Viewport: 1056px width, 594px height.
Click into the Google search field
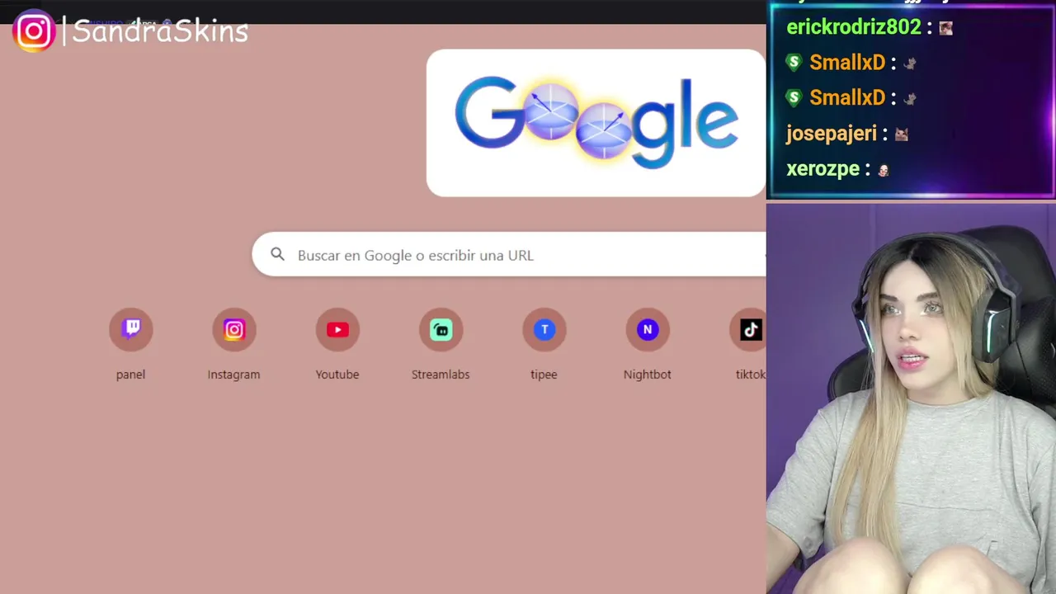pyautogui.click(x=509, y=254)
